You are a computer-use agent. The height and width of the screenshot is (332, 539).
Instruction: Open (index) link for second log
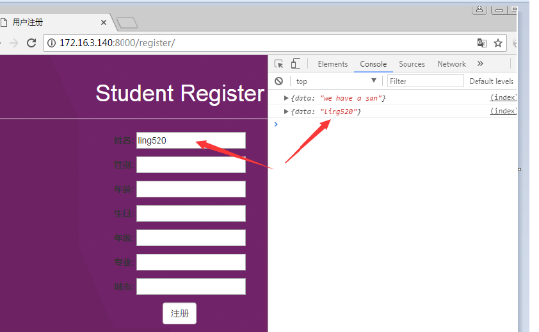coord(503,111)
